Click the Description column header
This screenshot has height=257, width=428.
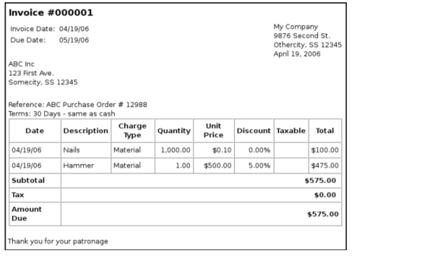click(86, 131)
